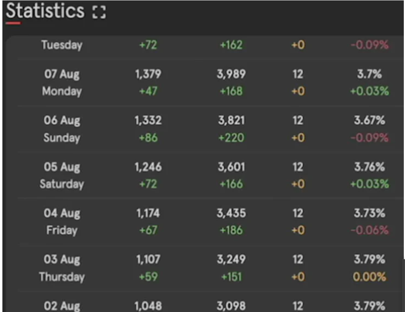Click the fullscreen expand icon beside Statistics
The image size is (405, 312).
(x=99, y=12)
